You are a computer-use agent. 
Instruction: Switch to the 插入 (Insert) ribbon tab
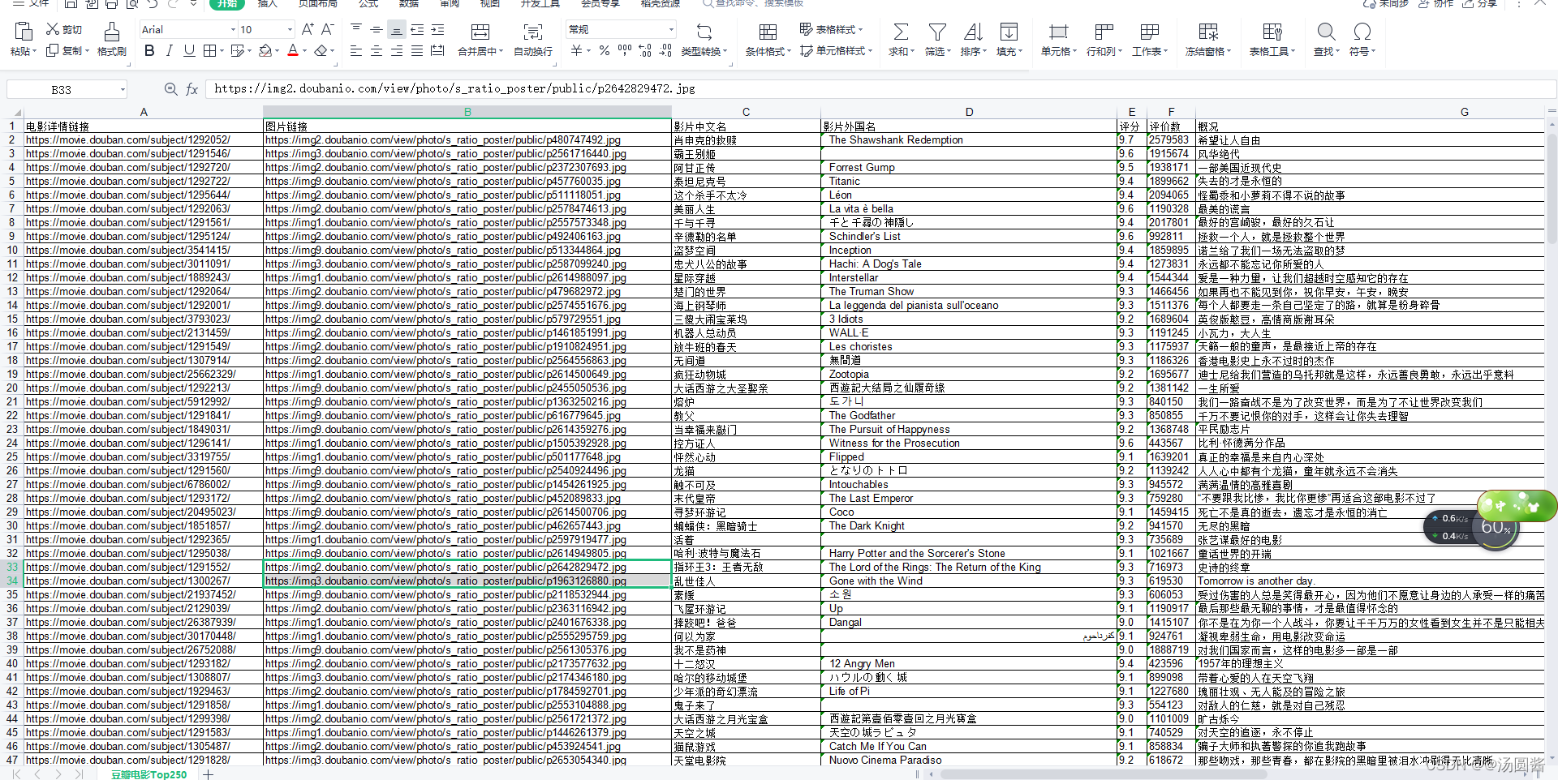point(268,3)
